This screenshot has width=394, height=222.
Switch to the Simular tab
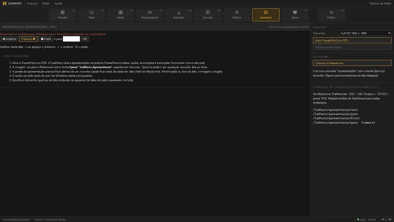click(x=208, y=15)
